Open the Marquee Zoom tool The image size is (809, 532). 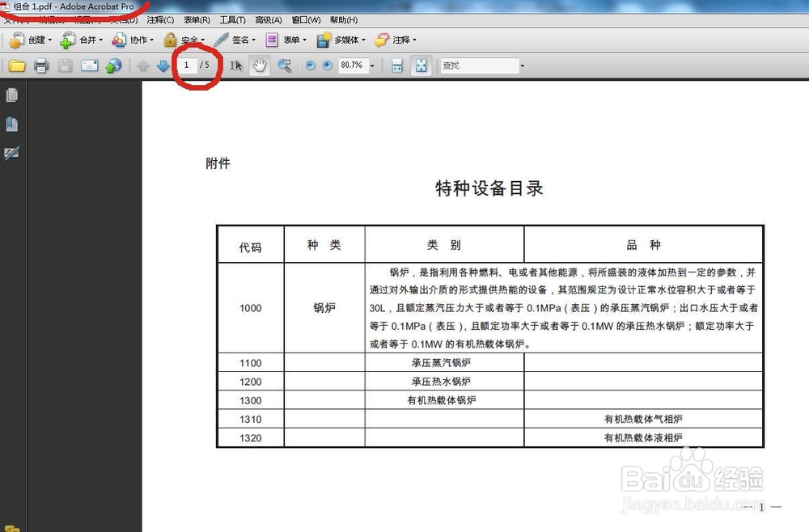tap(285, 65)
